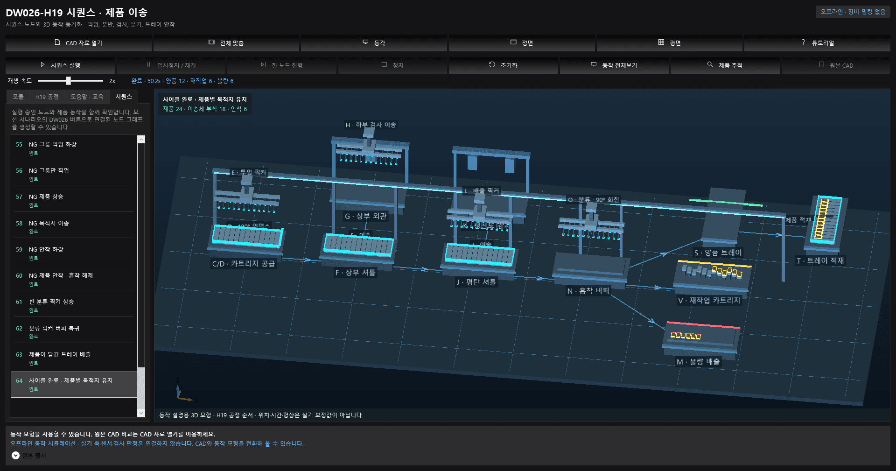Open 제품 추적 search icon
The width and height of the screenshot is (896, 471).
pyautogui.click(x=710, y=65)
